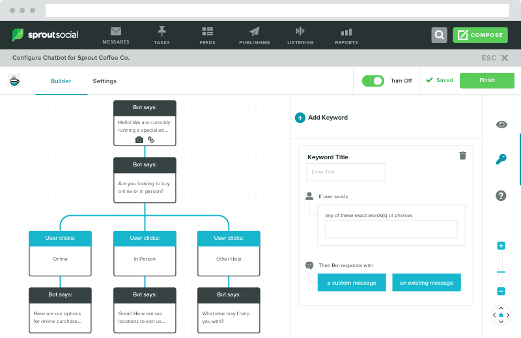Switch to the Builder tab
The height and width of the screenshot is (338, 521).
click(x=61, y=81)
